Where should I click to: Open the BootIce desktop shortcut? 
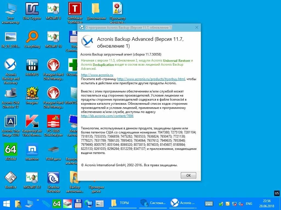pos(11,180)
